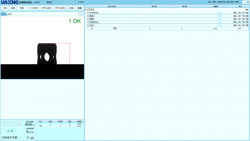Viewport: 250px width, 141px height.
Task: Expand the image panel with >> button
Action: (80, 14)
